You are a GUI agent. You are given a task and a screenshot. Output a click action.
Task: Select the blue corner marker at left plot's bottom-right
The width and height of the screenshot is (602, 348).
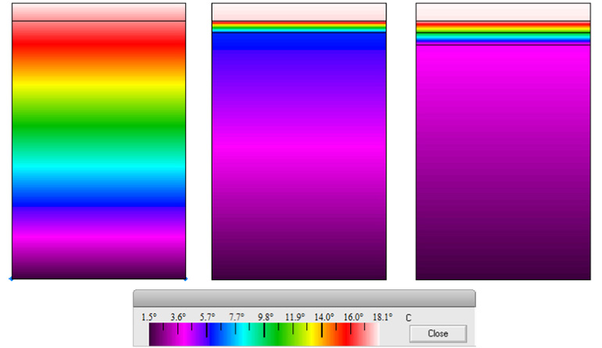(186, 278)
